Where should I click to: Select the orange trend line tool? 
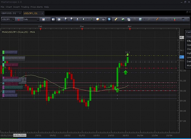(157, 19)
